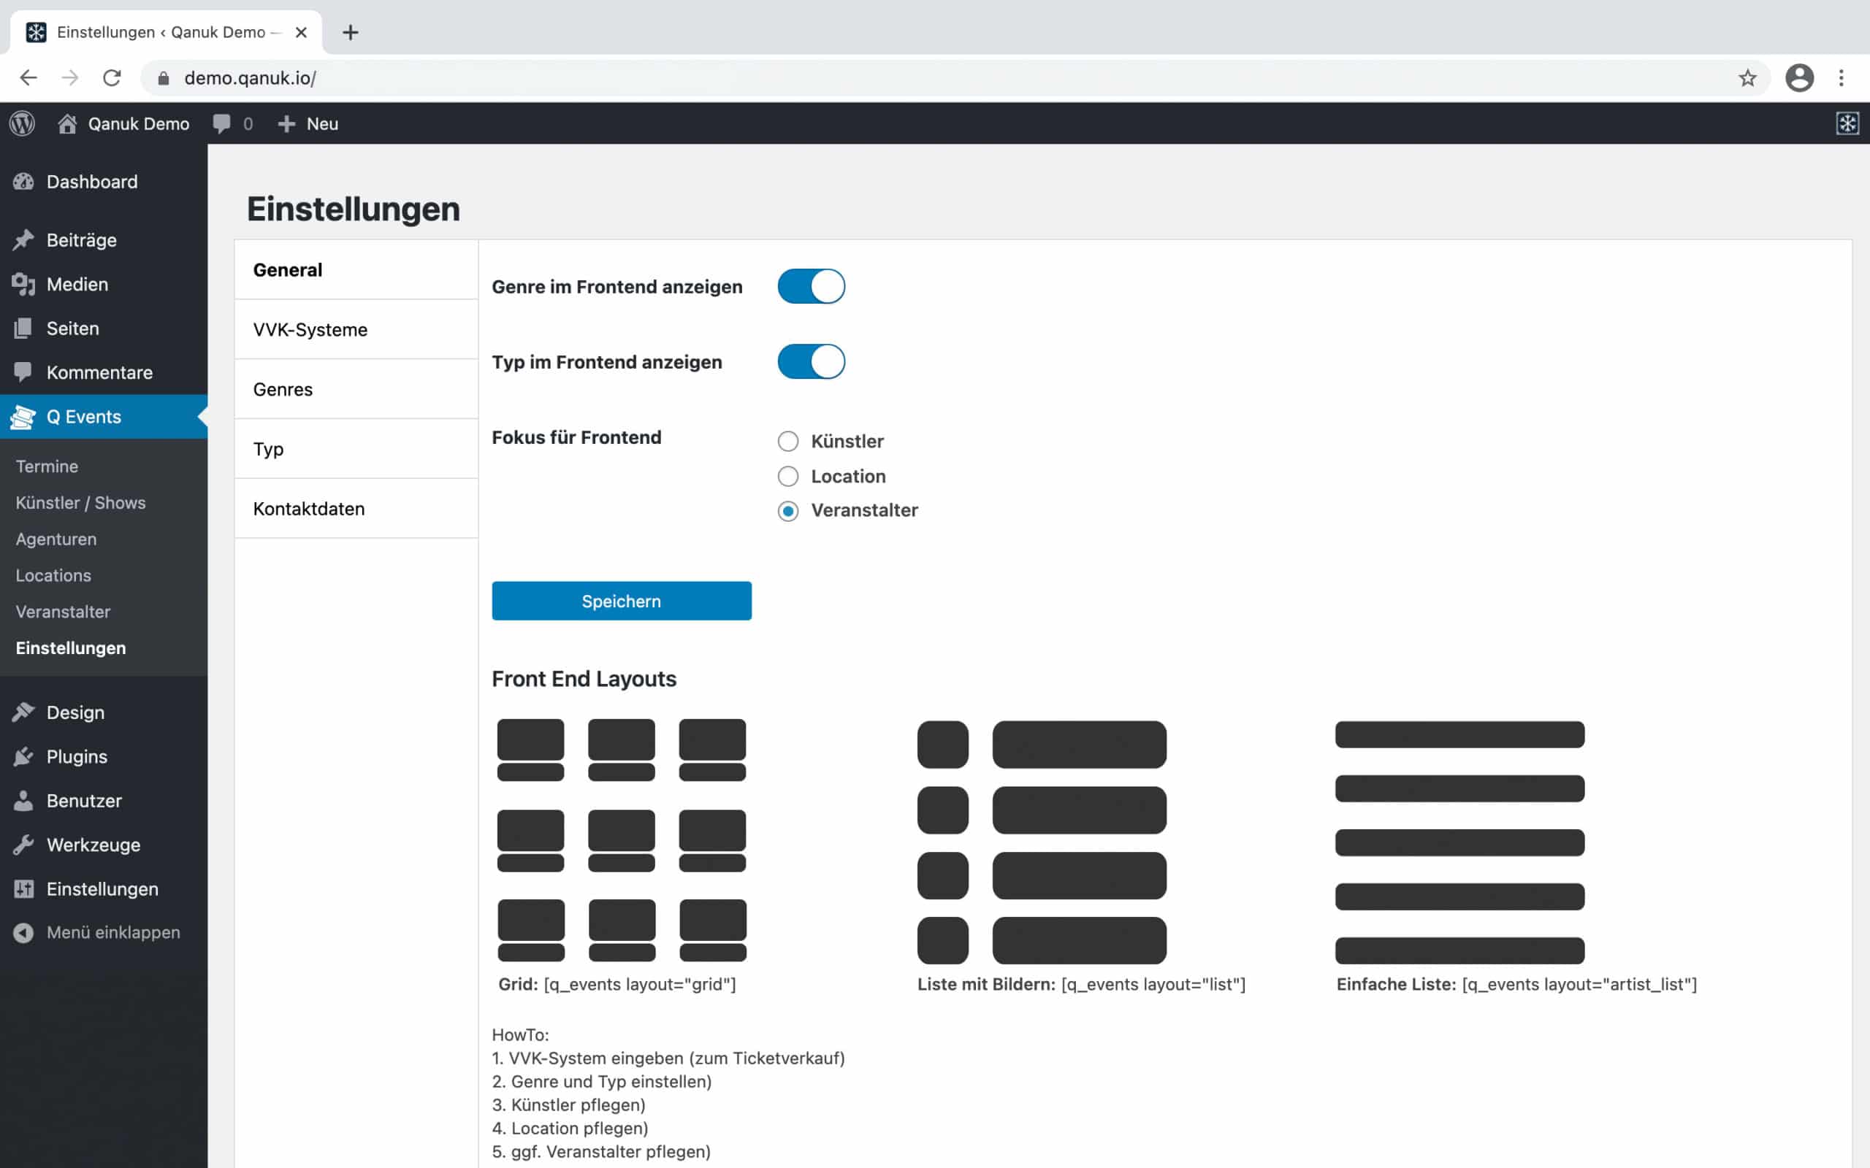1870x1168 pixels.
Task: Click the WordPress logo in admin bar
Action: click(x=23, y=123)
